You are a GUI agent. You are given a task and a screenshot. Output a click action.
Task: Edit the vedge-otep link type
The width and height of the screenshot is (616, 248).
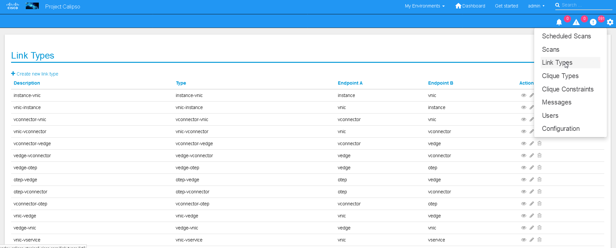tap(532, 168)
